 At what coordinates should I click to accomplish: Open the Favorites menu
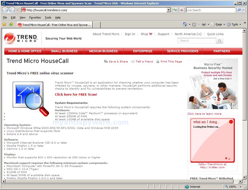tap(35, 18)
